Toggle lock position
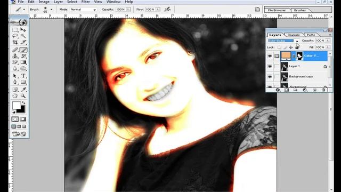 tap(291, 47)
